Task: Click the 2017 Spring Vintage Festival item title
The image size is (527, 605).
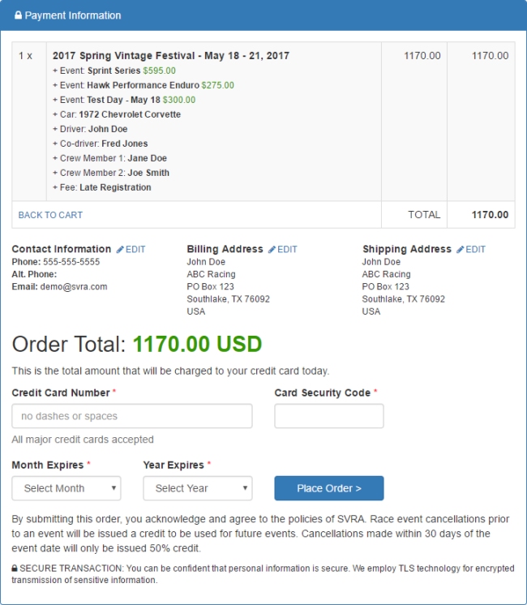Action: point(171,56)
